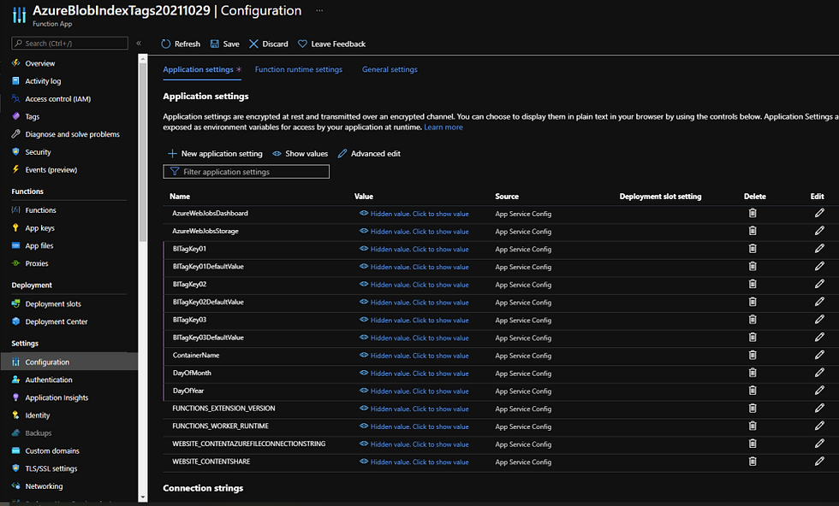Reveal hidden value for AzureWebJobsStorage
Viewport: 839px width, 506px height.
pos(414,232)
